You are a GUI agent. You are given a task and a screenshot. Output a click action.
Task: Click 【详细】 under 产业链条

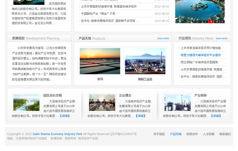[216, 116]
